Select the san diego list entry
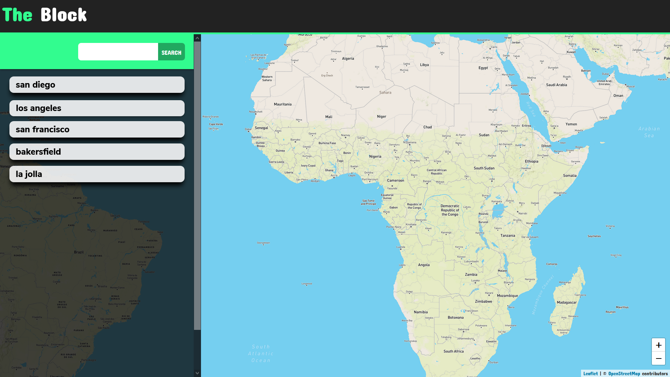The height and width of the screenshot is (377, 670). 97,85
